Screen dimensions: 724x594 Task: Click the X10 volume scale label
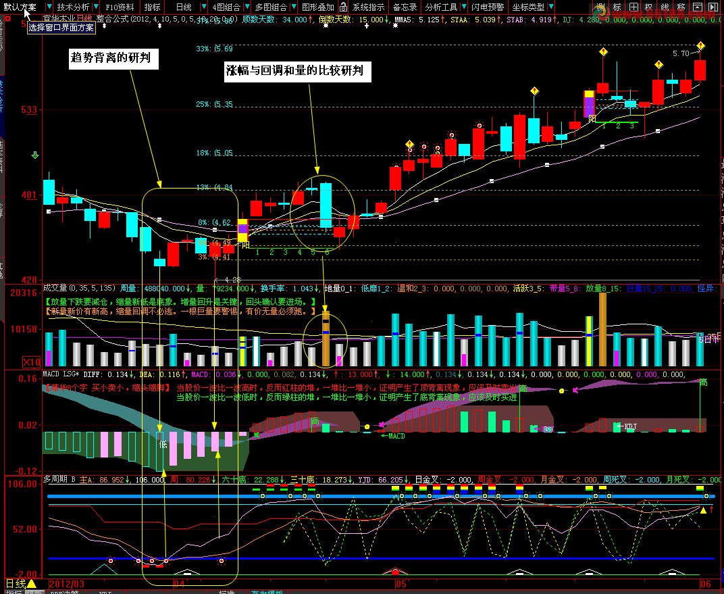pos(32,362)
